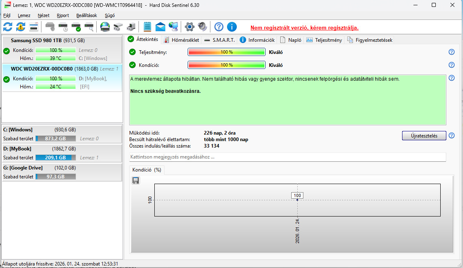Image resolution: width=463 pixels, height=268 pixels.
Task: Click the first grey device blocks toolbar icon
Action: 118,27
